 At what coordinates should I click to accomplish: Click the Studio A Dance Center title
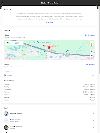[50, 3]
